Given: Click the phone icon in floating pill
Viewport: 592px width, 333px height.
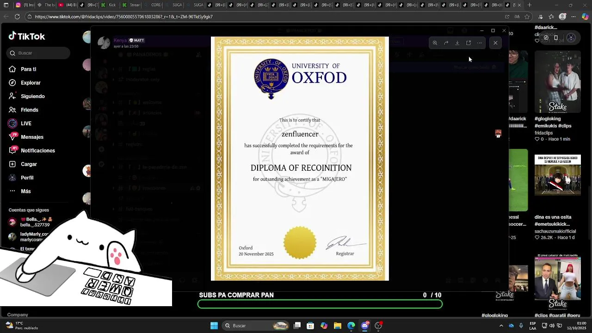Looking at the screenshot, I should pos(556,37).
